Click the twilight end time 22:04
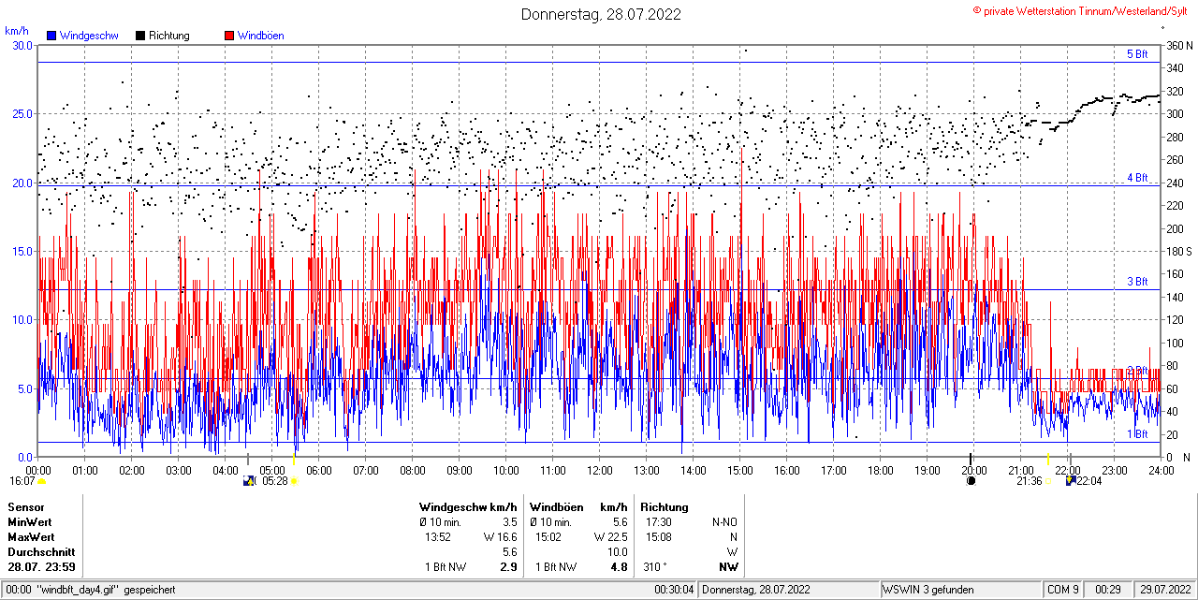This screenshot has width=1198, height=600. (1089, 481)
